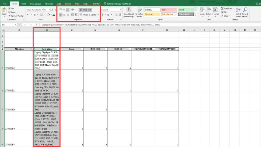The height and width of the screenshot is (147, 261).
Task: Apply Percent Style number format
Action: (108, 15)
